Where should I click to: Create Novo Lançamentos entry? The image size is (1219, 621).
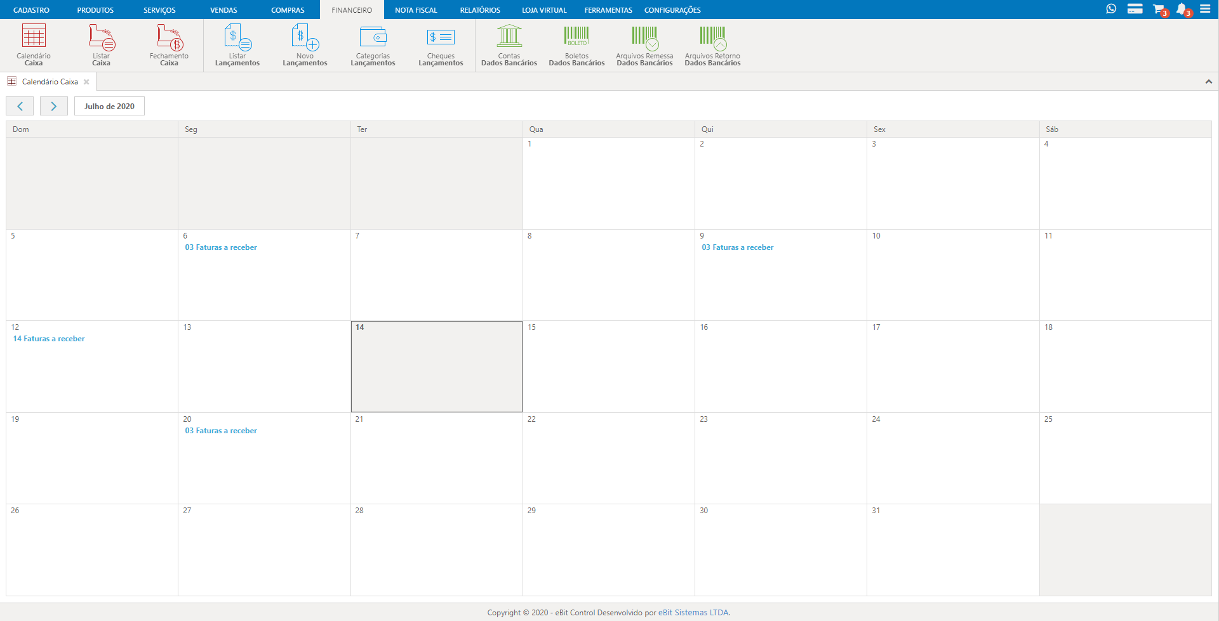[x=305, y=45]
